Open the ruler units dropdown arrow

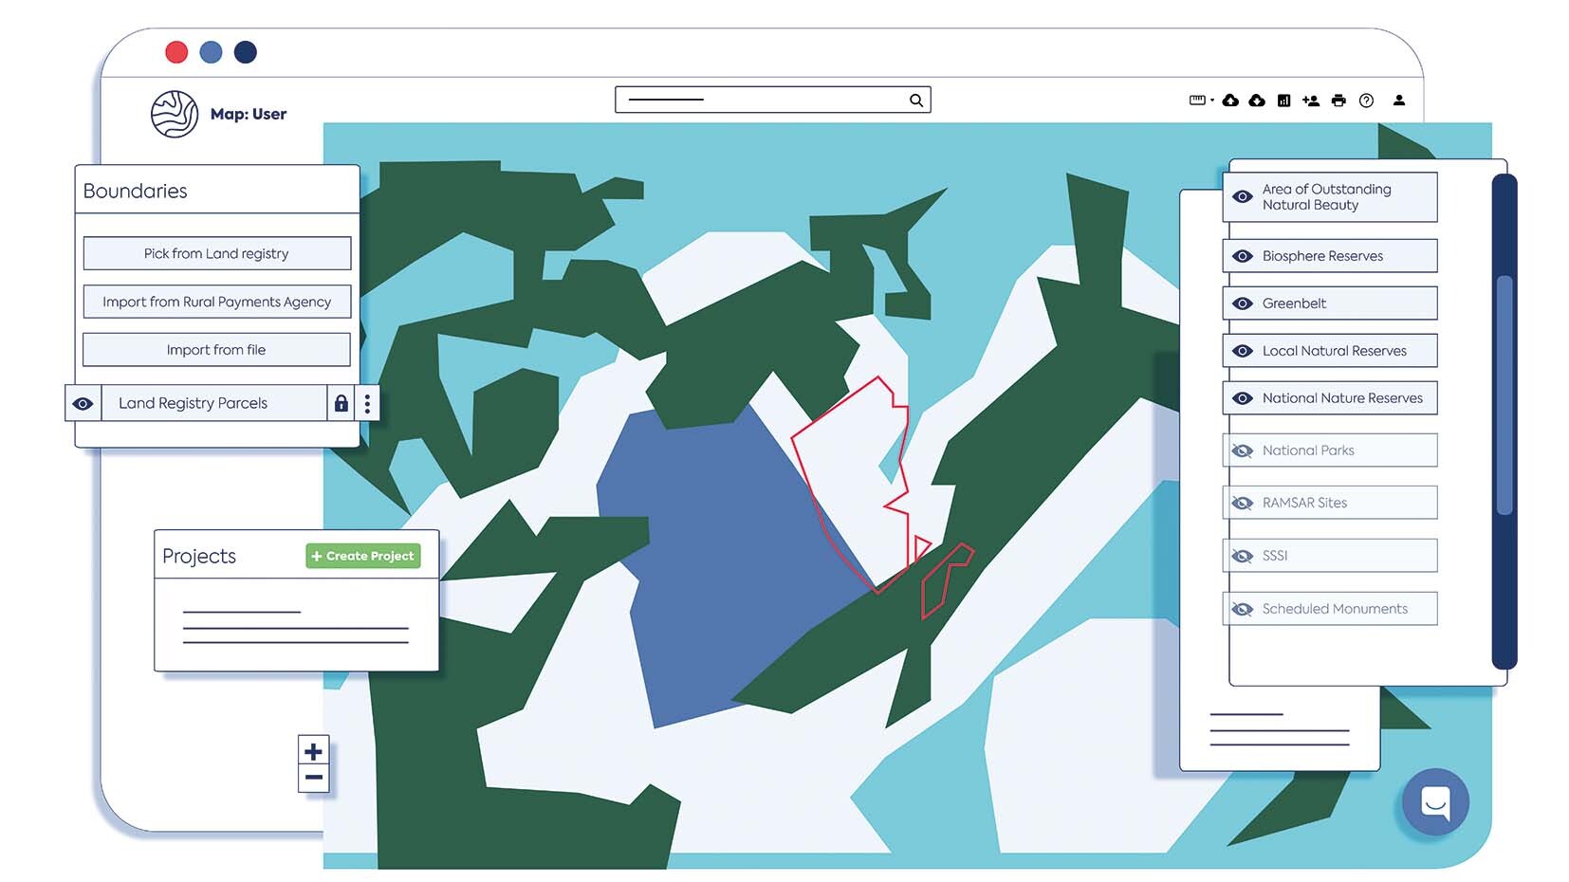click(1212, 100)
